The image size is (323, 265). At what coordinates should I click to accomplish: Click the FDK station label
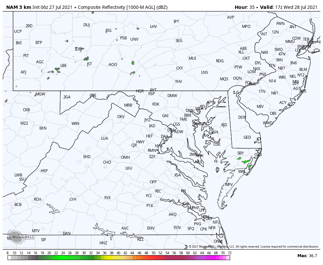(x=156, y=104)
